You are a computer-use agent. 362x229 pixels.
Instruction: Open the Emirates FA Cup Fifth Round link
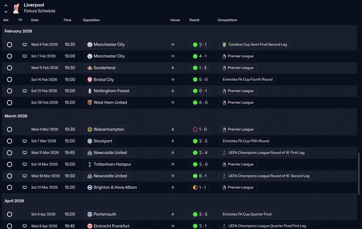click(x=246, y=141)
